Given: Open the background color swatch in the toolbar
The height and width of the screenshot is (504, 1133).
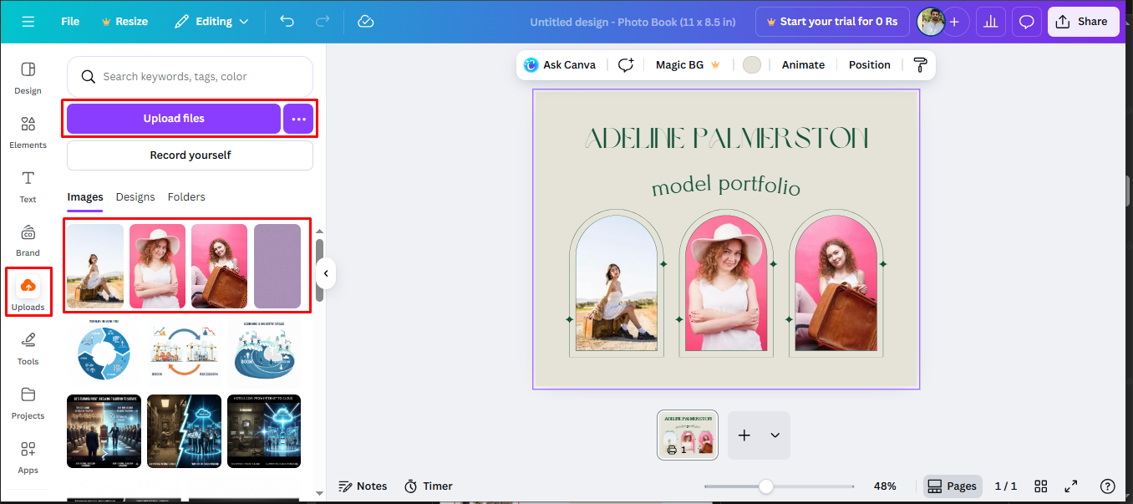Looking at the screenshot, I should pyautogui.click(x=751, y=64).
